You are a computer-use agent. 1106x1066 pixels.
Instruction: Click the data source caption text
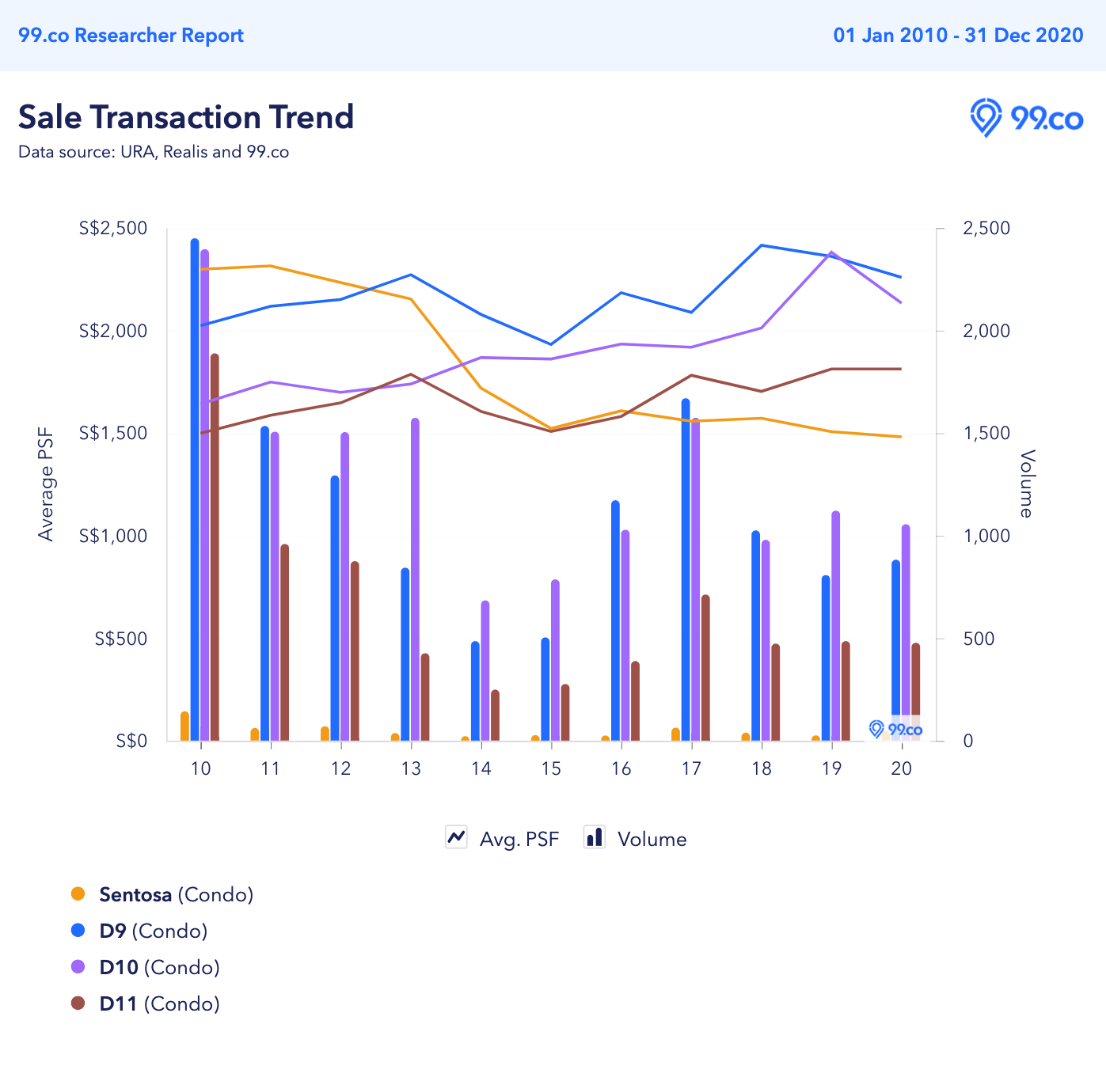click(x=154, y=152)
